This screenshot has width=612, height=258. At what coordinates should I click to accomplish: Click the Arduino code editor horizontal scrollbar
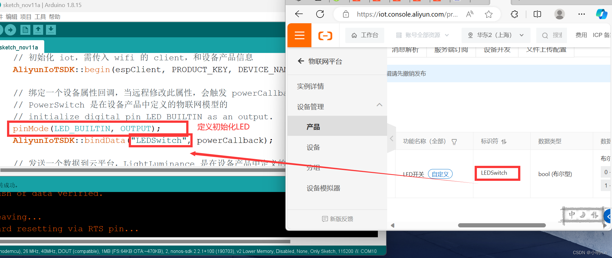[142, 170]
